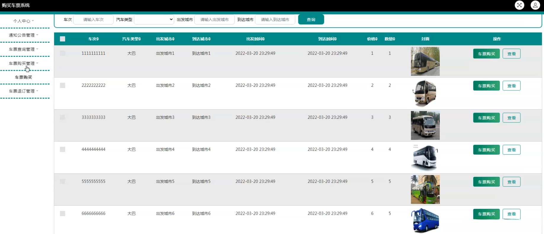544x234 pixels.
Task: Open cover image of train 4444444444
Action: point(425,157)
